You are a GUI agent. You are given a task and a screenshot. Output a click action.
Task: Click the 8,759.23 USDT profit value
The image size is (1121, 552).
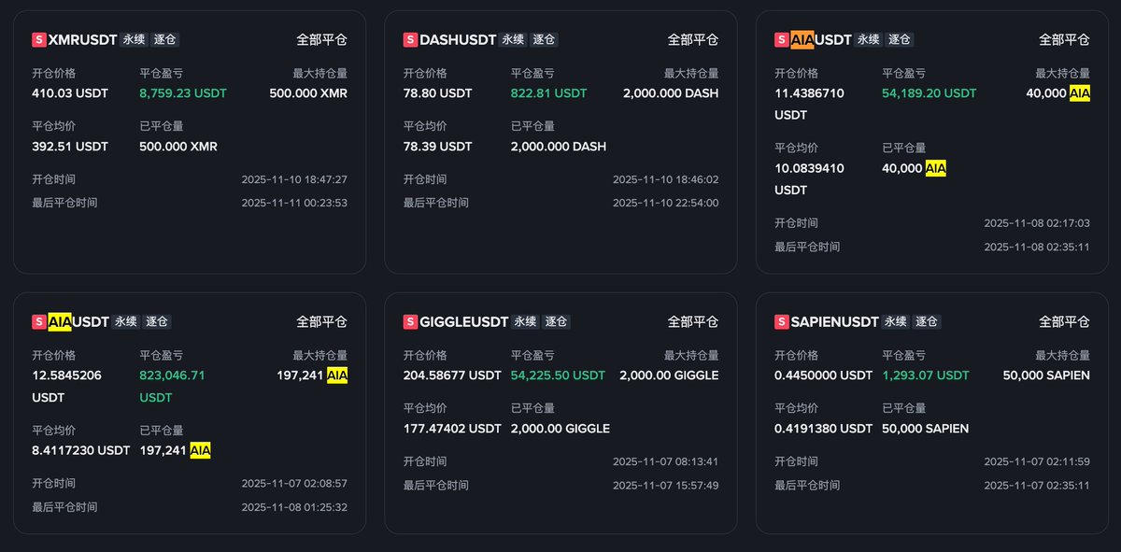pyautogui.click(x=183, y=93)
